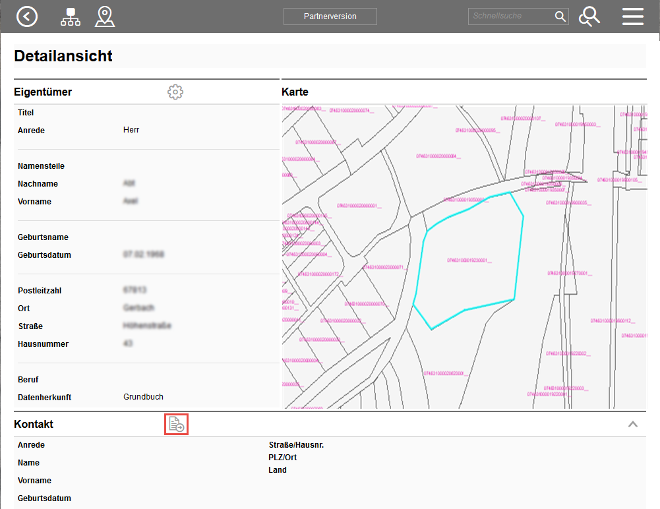The height and width of the screenshot is (509, 660).
Task: Click the blurred Geburtsdatum value in Eigentümer
Action: (x=143, y=254)
